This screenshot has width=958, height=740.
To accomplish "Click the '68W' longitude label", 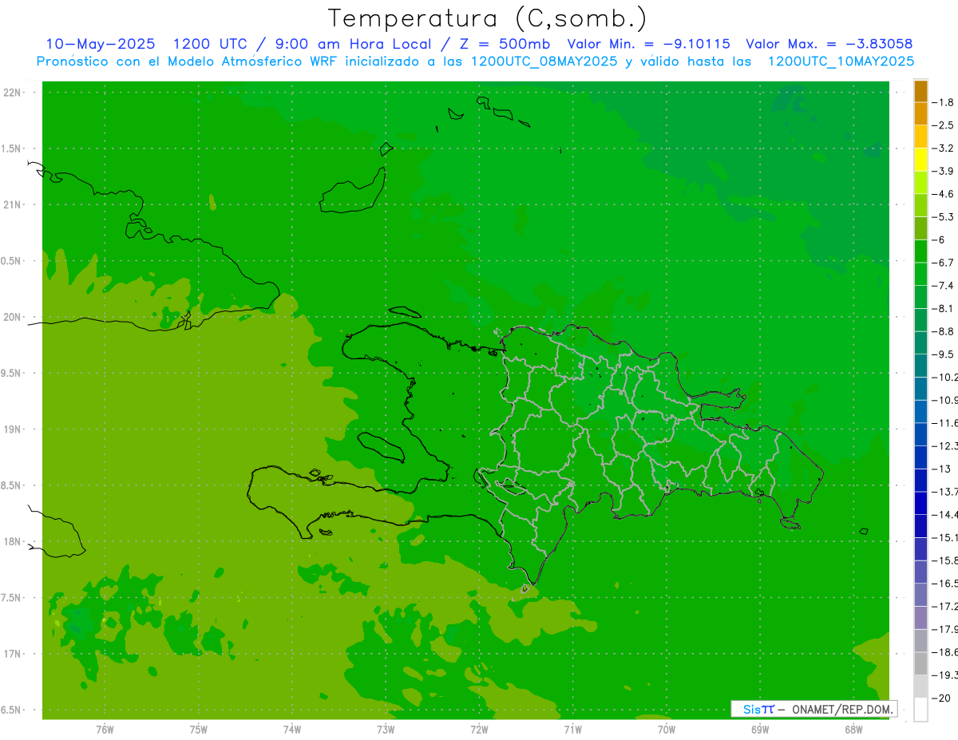I will [x=853, y=729].
